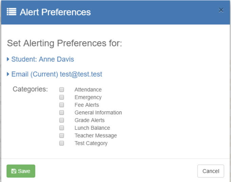
Task: Expand the Student section arrow
Action: (8, 59)
